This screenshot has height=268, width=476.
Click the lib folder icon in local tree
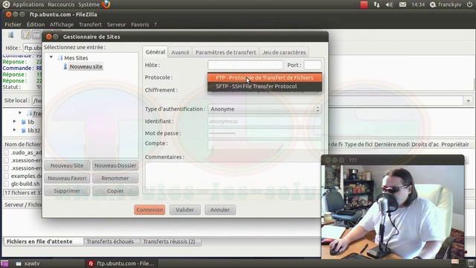coord(23,122)
